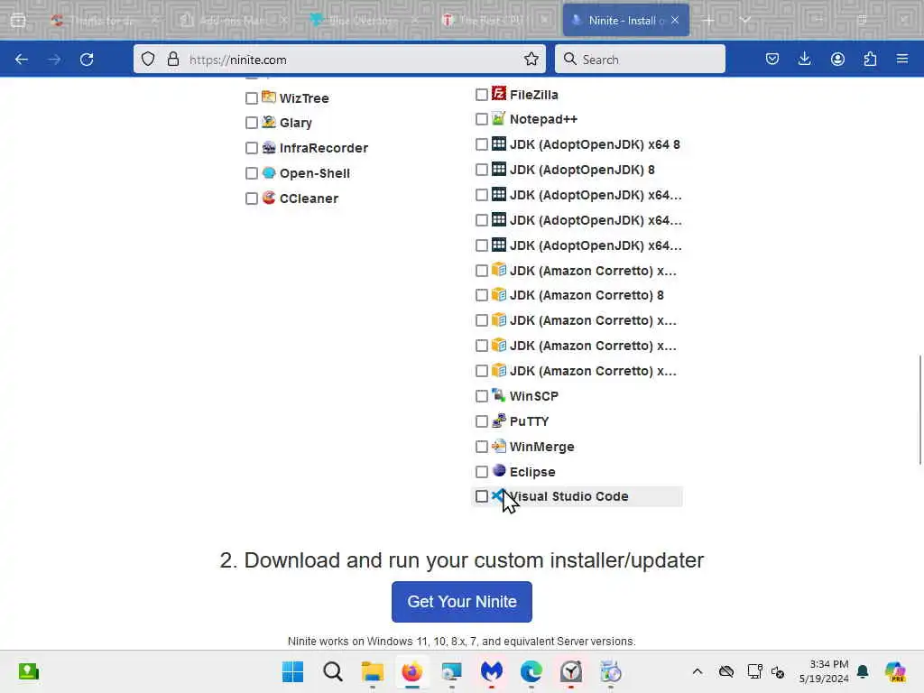This screenshot has width=924, height=693.
Task: Enable the InfraRecorder checkbox
Action: point(252,148)
